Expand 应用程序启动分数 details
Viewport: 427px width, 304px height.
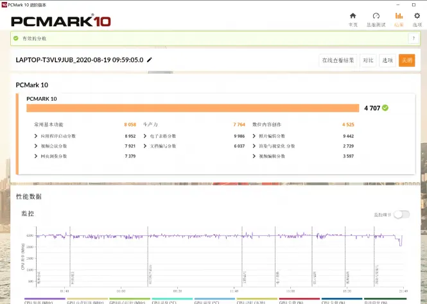(x=36, y=136)
